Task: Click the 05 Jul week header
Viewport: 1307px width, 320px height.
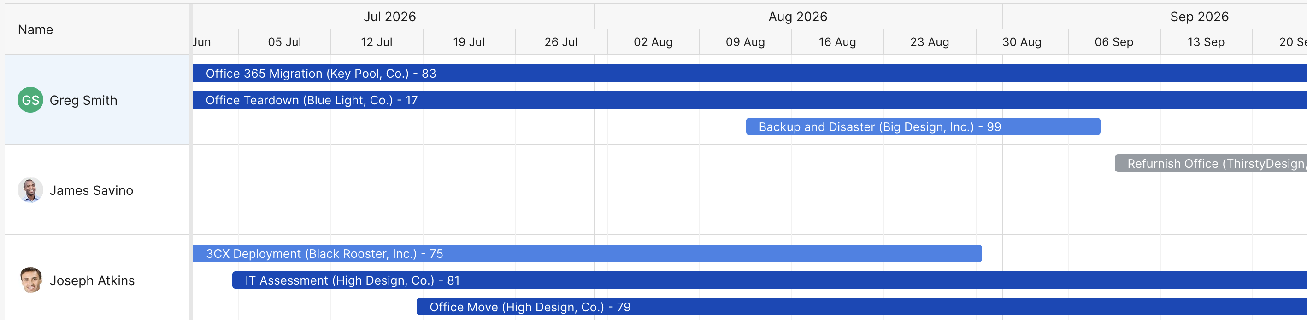Action: point(285,42)
